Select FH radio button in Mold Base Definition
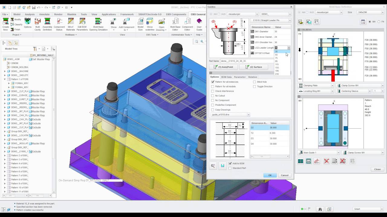Screen dimensions: 387x217 pyautogui.click(x=379, y=22)
